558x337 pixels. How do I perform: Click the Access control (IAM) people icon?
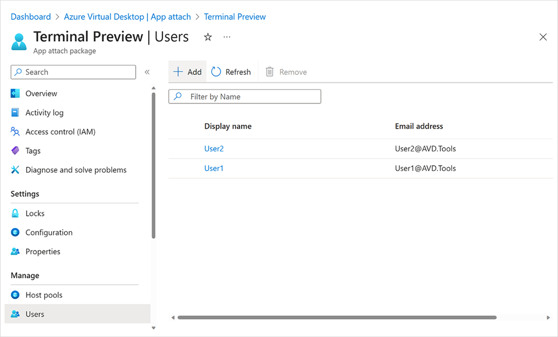[x=15, y=132]
